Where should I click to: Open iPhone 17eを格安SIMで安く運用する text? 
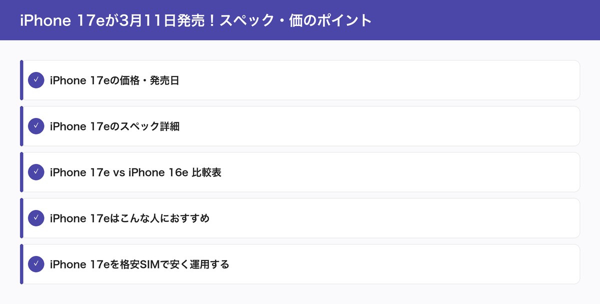coord(139,264)
